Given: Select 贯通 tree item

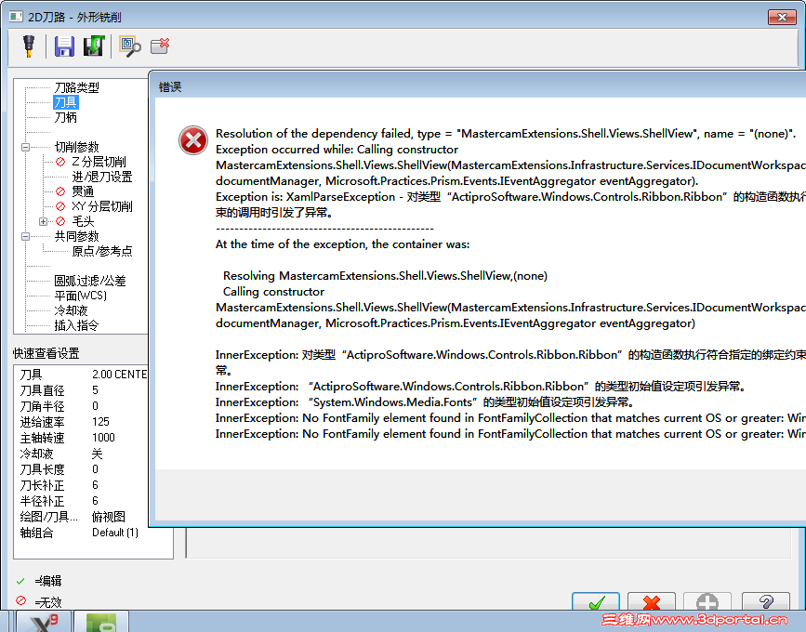Looking at the screenshot, I should pyautogui.click(x=83, y=191).
